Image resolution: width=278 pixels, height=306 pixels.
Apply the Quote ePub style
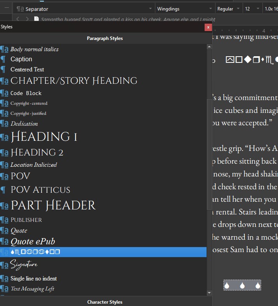(33, 242)
